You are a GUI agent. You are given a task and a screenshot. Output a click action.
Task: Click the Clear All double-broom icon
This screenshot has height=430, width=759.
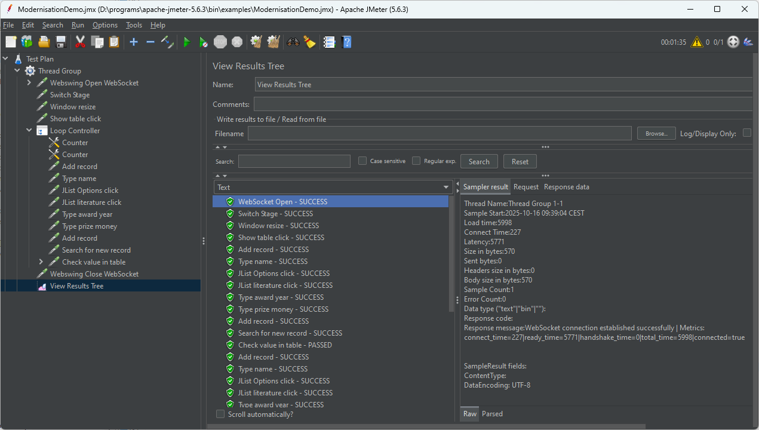(274, 42)
